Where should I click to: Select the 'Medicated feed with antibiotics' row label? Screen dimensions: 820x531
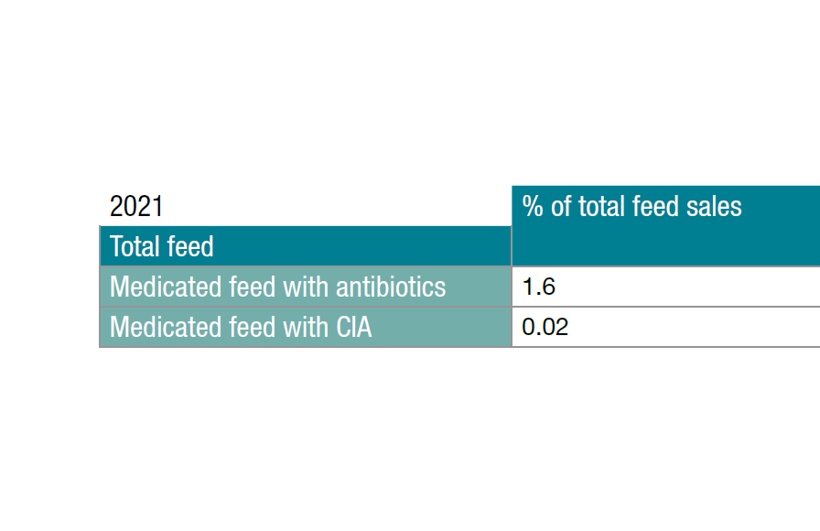click(277, 287)
